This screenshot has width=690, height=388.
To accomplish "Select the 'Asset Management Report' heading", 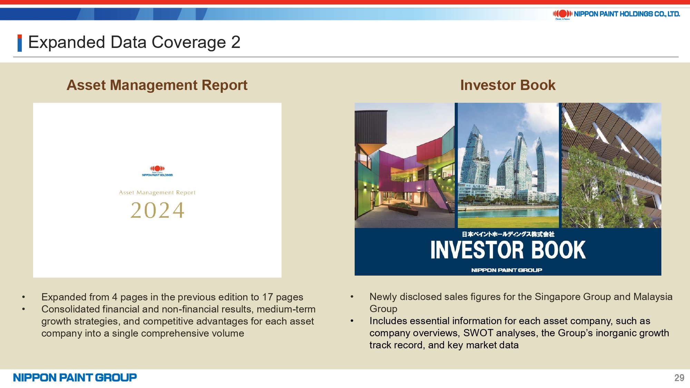I will pos(157,85).
